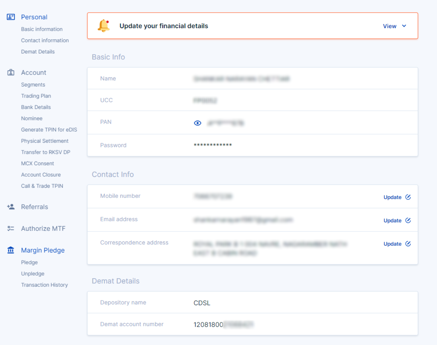Open Generate TPIN for eDIS

pos(49,129)
